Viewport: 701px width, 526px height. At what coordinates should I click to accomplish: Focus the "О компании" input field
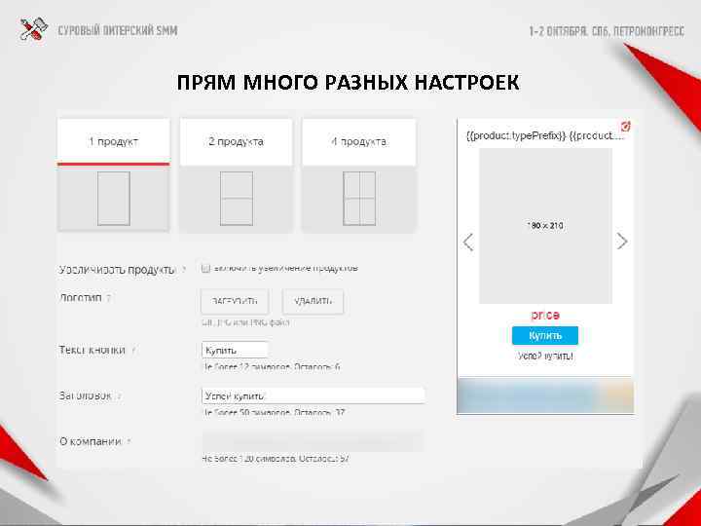pyautogui.click(x=313, y=441)
